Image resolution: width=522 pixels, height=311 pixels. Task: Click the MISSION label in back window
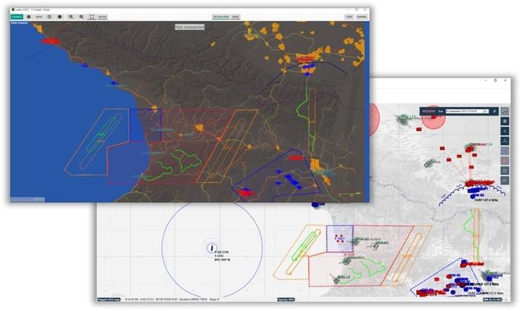(428, 111)
